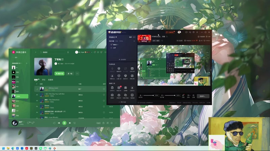This screenshot has width=270, height=151.
Task: Open more options ellipsis in music player bar
Action: [116, 123]
